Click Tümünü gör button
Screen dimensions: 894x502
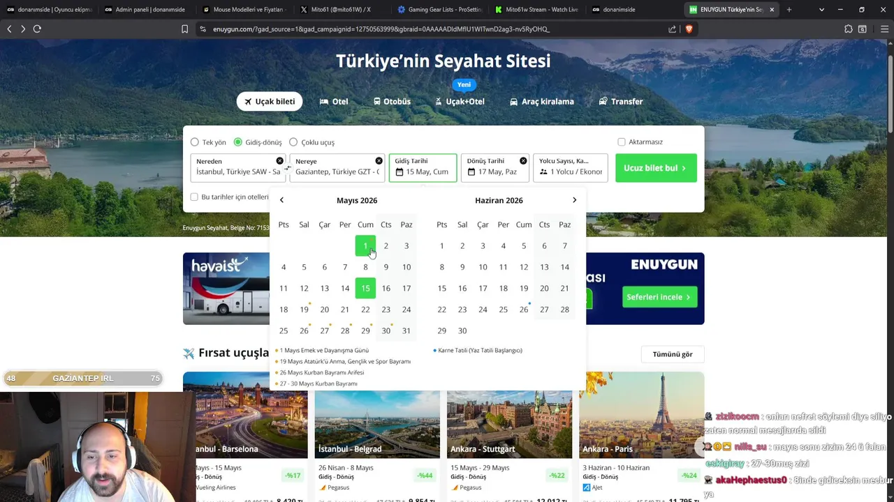pyautogui.click(x=673, y=354)
